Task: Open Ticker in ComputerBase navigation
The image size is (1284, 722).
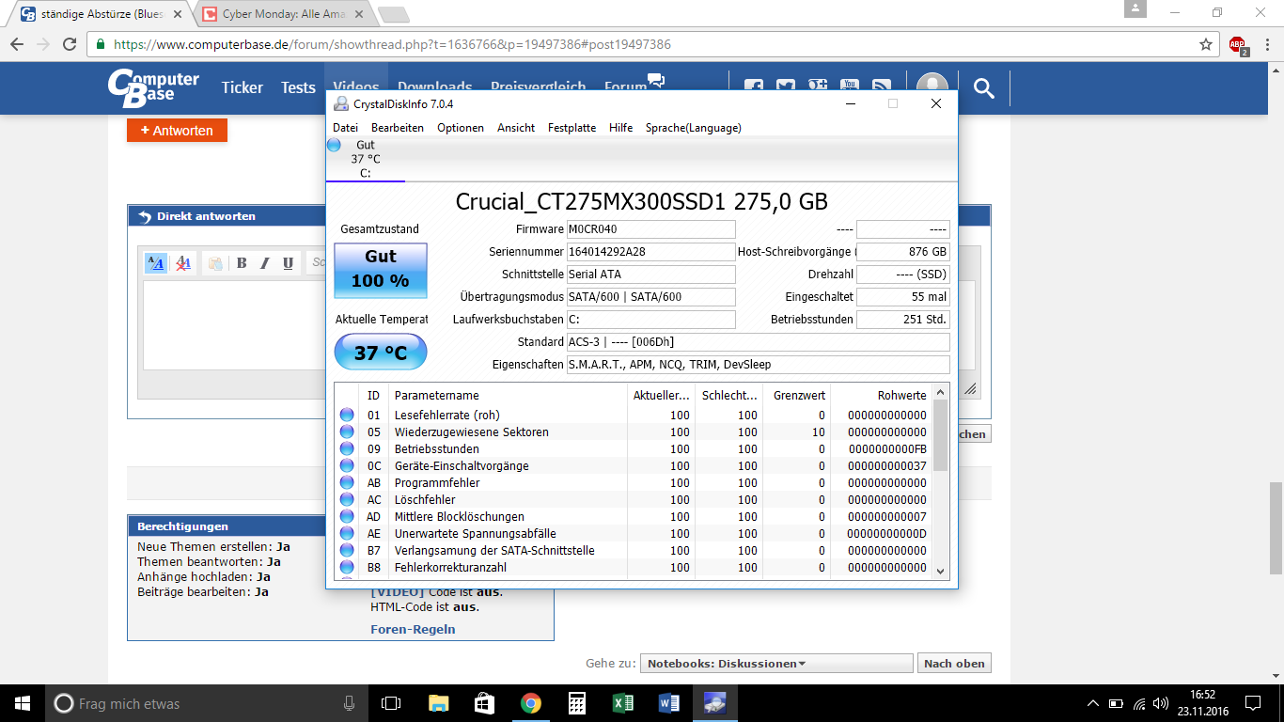Action: click(243, 87)
